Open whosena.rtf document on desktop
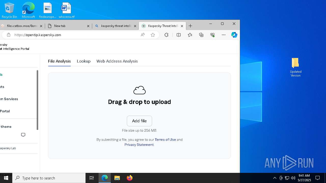The width and height of the screenshot is (326, 183). click(66, 10)
